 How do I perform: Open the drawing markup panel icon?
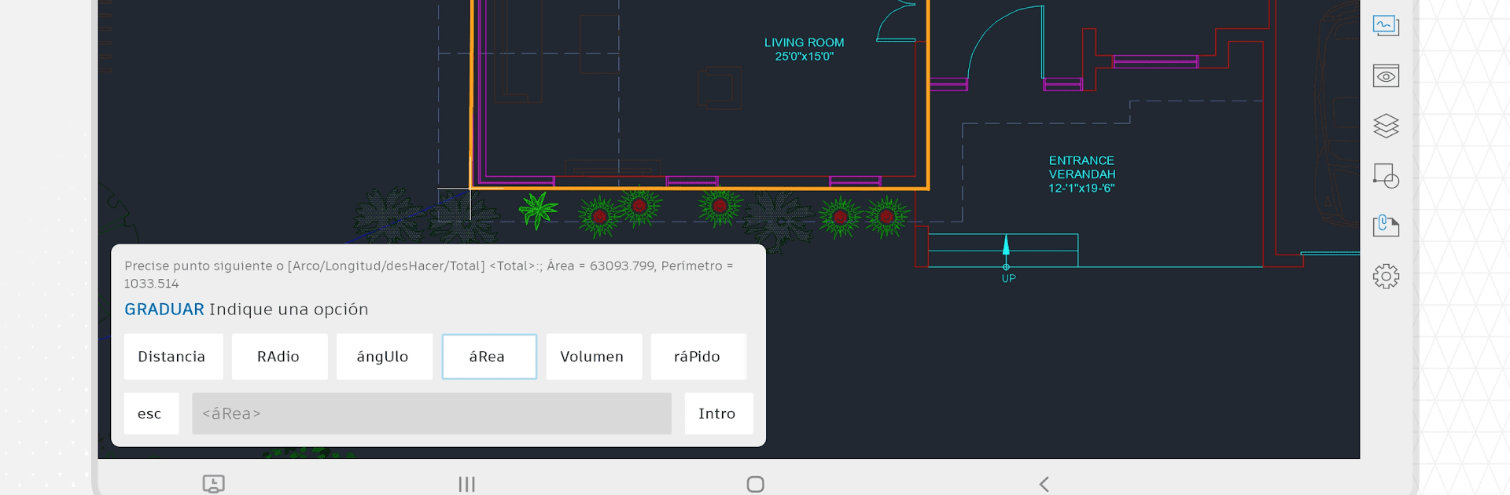pyautogui.click(x=1386, y=26)
